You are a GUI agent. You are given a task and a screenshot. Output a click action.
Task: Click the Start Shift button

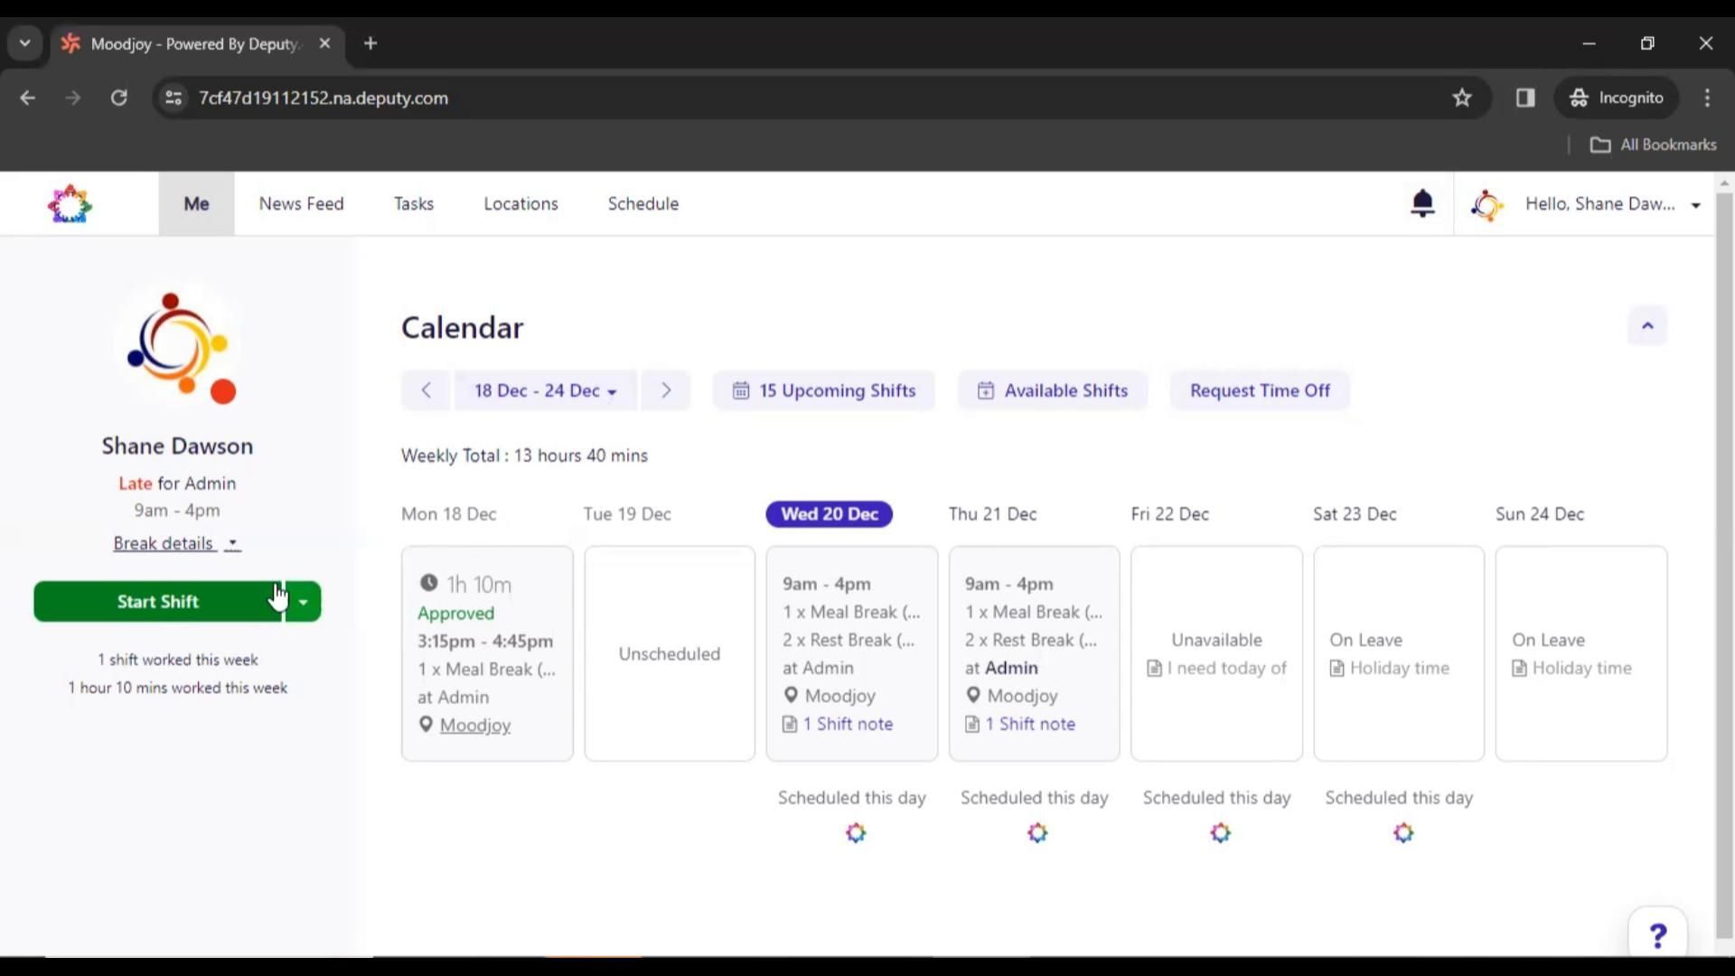tap(157, 602)
